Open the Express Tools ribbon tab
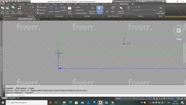This screenshot has height=105, width=186. (84, 4)
